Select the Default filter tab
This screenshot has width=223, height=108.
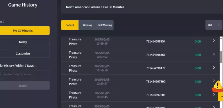[x=70, y=25]
